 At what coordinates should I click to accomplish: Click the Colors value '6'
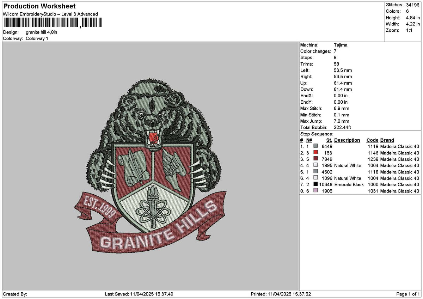coord(407,11)
